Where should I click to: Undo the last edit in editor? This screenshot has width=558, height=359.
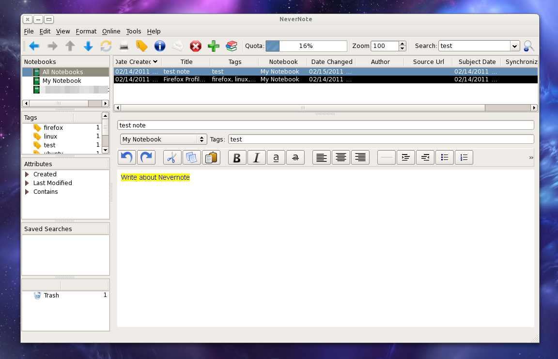click(x=127, y=157)
